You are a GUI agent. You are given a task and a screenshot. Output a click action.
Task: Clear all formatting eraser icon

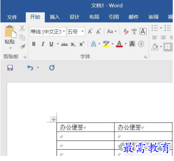coord(126,31)
